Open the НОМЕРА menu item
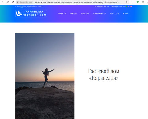 tap(73, 14)
